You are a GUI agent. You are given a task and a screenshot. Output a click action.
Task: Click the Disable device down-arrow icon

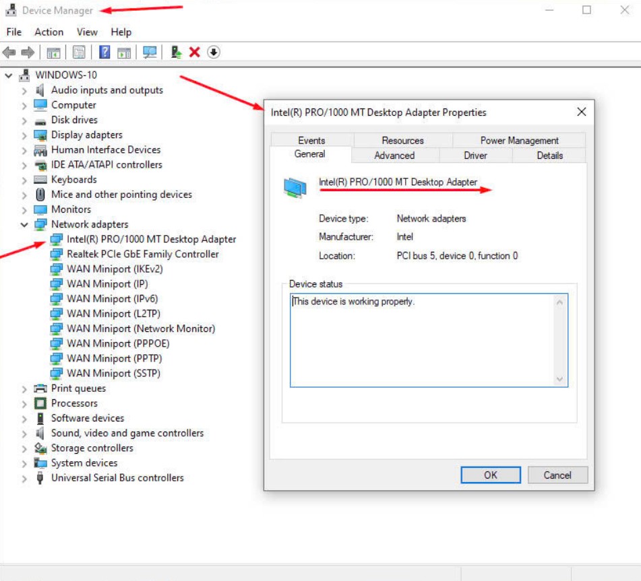pyautogui.click(x=214, y=53)
